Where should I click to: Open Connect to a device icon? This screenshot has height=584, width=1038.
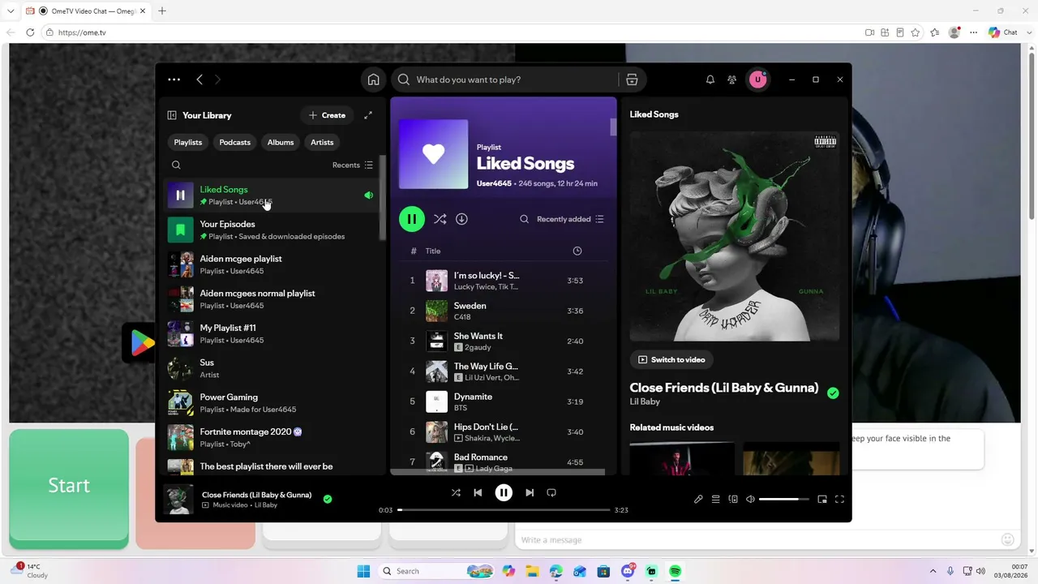(733, 499)
